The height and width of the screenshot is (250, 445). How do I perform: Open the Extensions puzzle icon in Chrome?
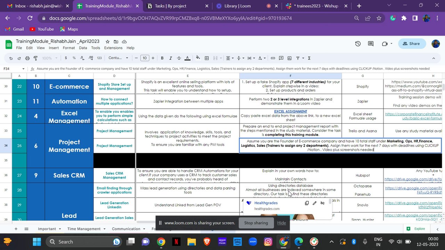click(x=404, y=18)
